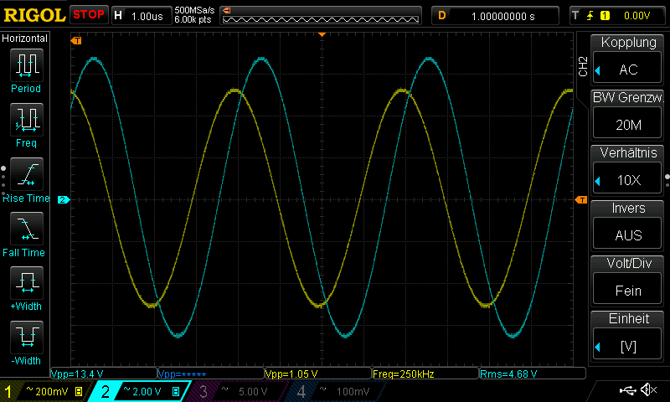The width and height of the screenshot is (670, 402).
Task: Click the USB connection icon
Action: click(627, 389)
